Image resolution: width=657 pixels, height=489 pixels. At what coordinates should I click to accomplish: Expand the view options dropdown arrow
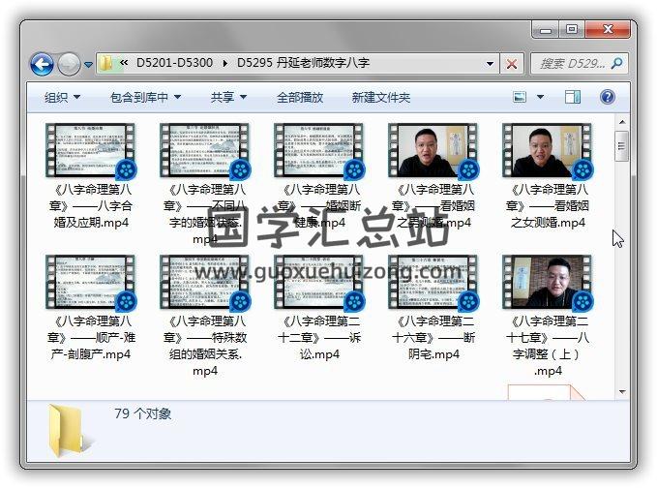click(x=540, y=97)
